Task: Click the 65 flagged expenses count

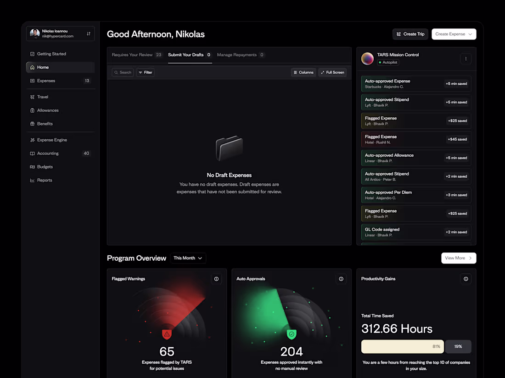Action: pos(167,351)
